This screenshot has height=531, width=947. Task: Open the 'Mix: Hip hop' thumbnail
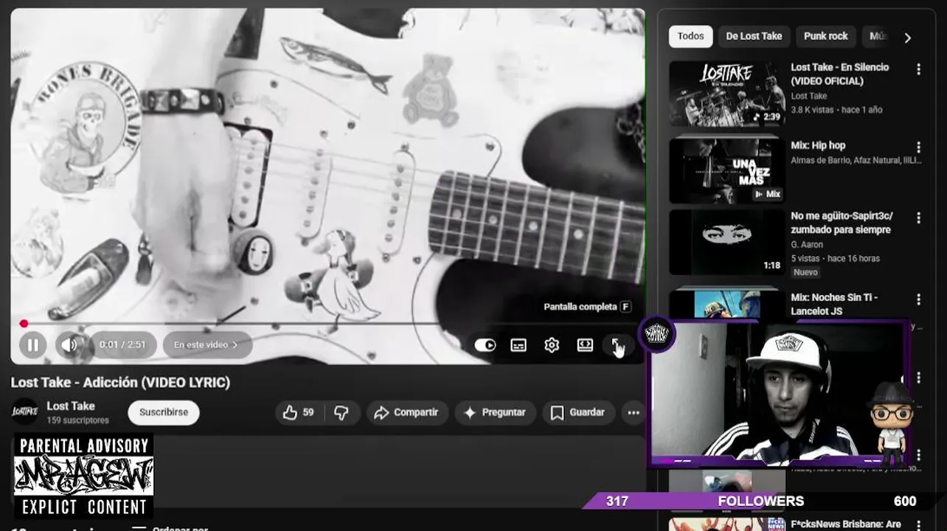coord(727,170)
